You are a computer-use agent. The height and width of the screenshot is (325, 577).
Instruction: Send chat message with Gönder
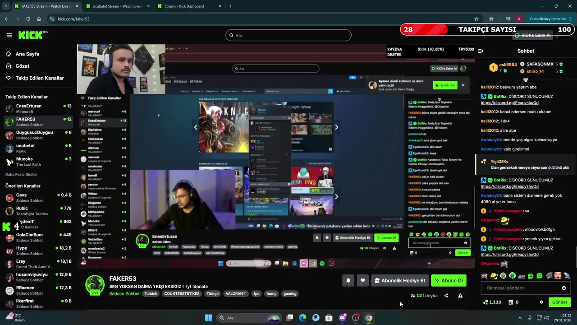pyautogui.click(x=560, y=302)
